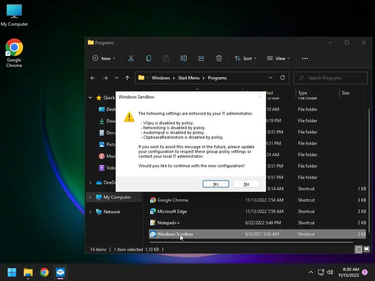Open recent locations chevron dropdown
The width and height of the screenshot is (375, 281).
click(x=116, y=78)
